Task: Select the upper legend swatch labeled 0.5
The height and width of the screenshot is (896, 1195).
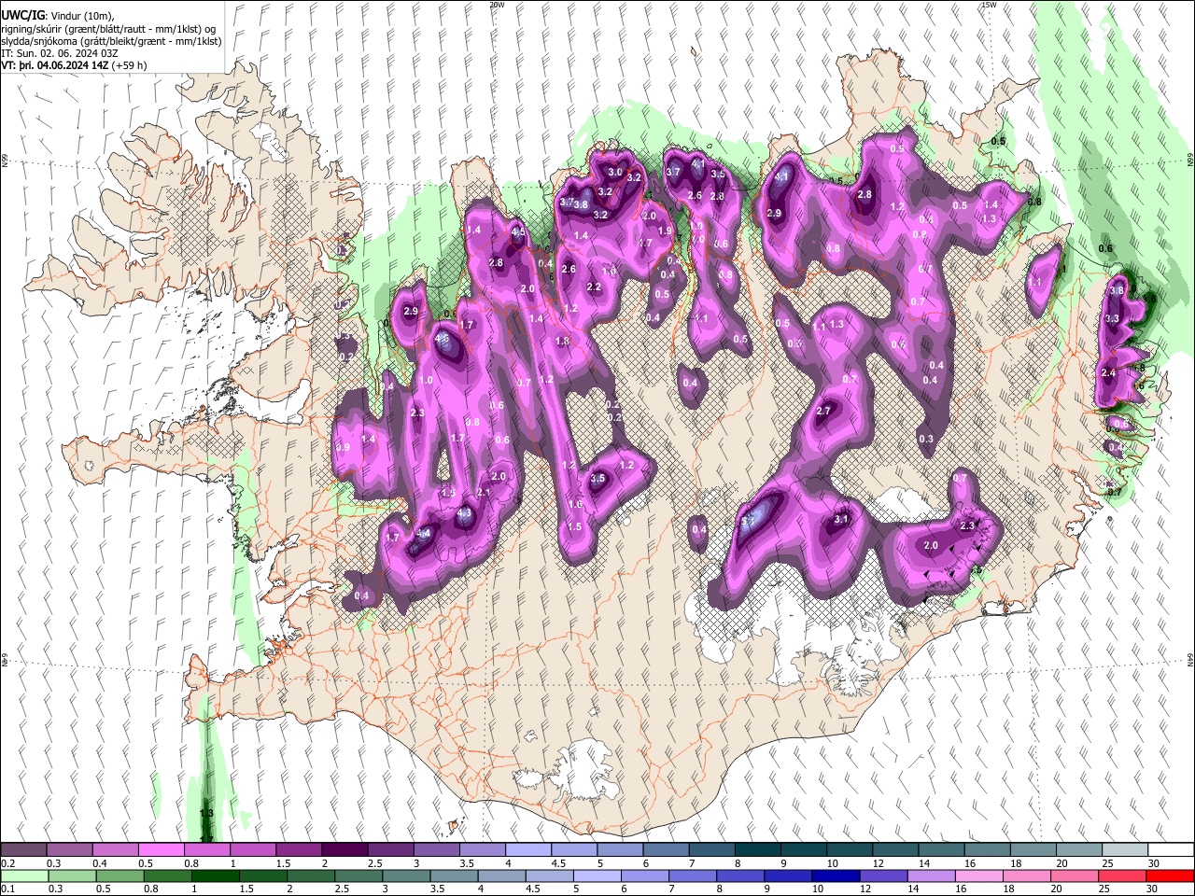Action: pos(161,850)
